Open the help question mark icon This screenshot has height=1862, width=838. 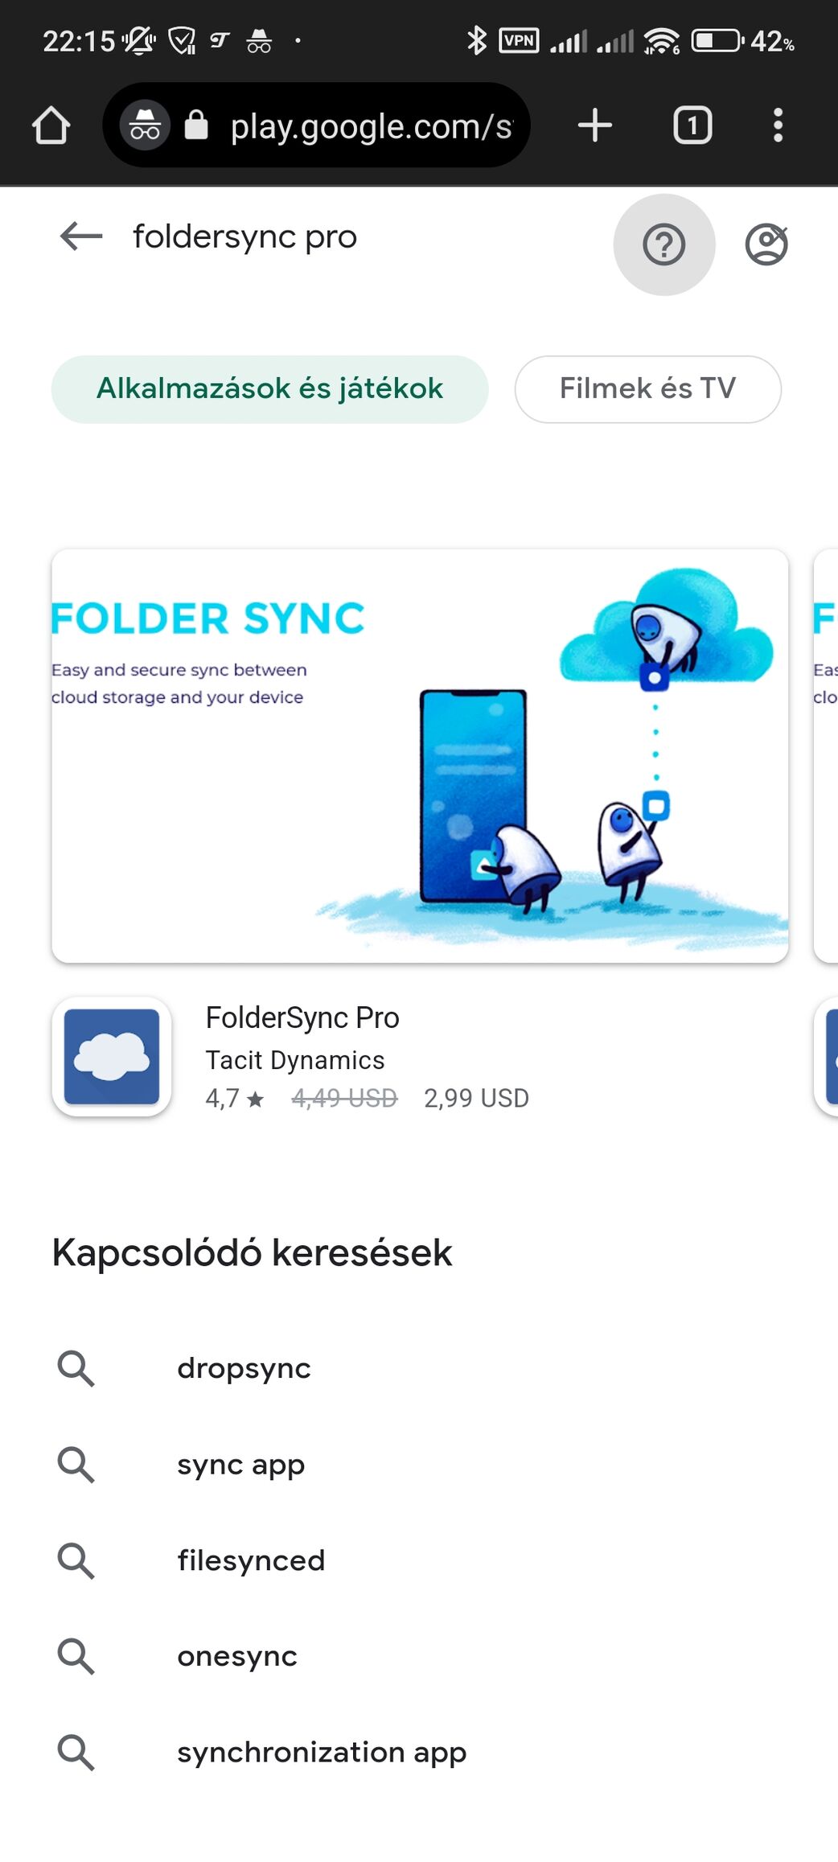pyautogui.click(x=664, y=245)
